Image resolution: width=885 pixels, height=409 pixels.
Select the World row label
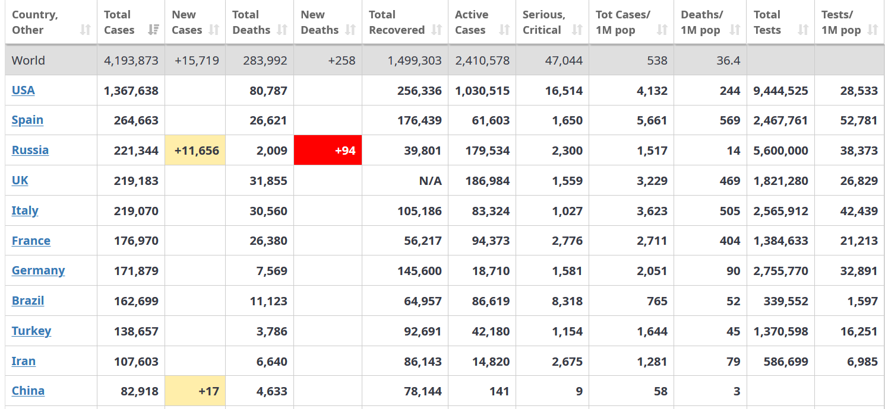(29, 60)
